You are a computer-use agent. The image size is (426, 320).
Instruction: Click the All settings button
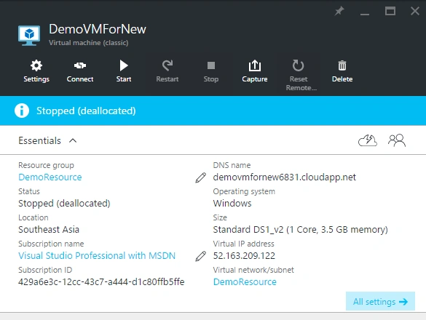click(380, 301)
